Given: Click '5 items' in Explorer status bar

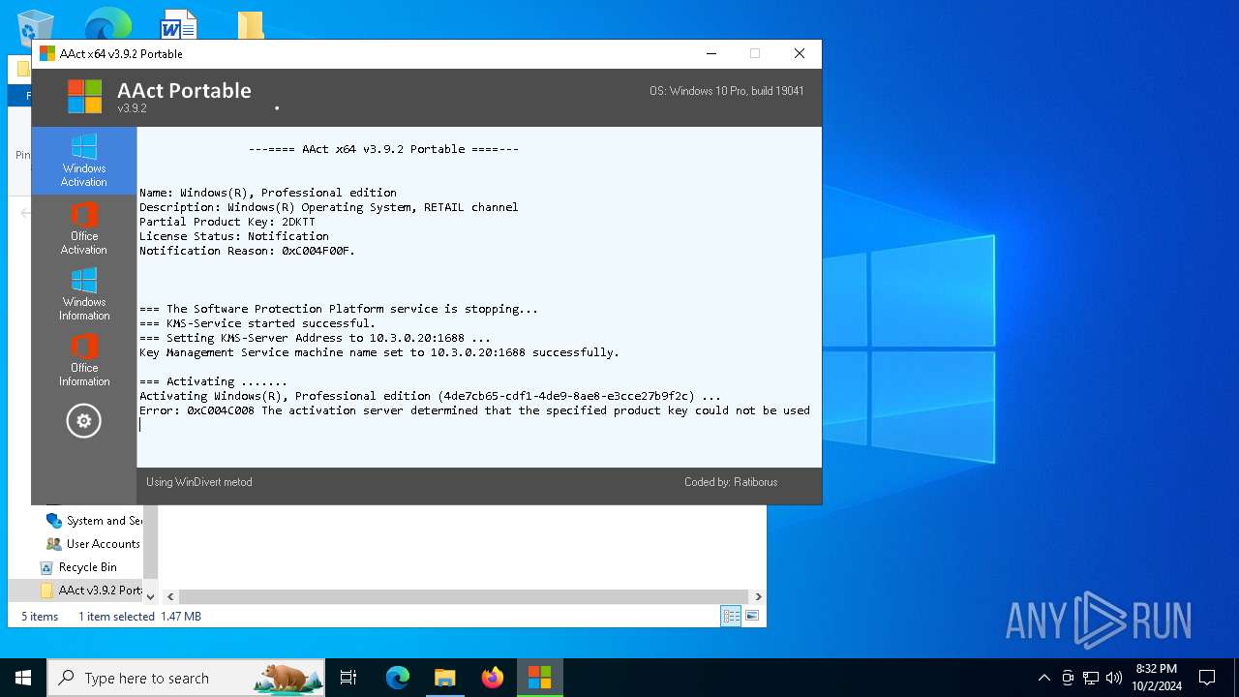Looking at the screenshot, I should [x=40, y=617].
